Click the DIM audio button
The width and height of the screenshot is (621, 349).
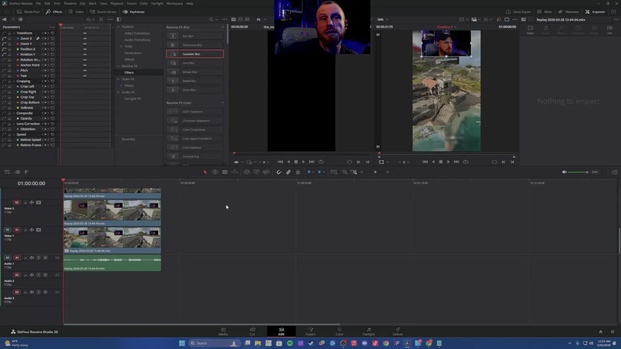(x=594, y=172)
